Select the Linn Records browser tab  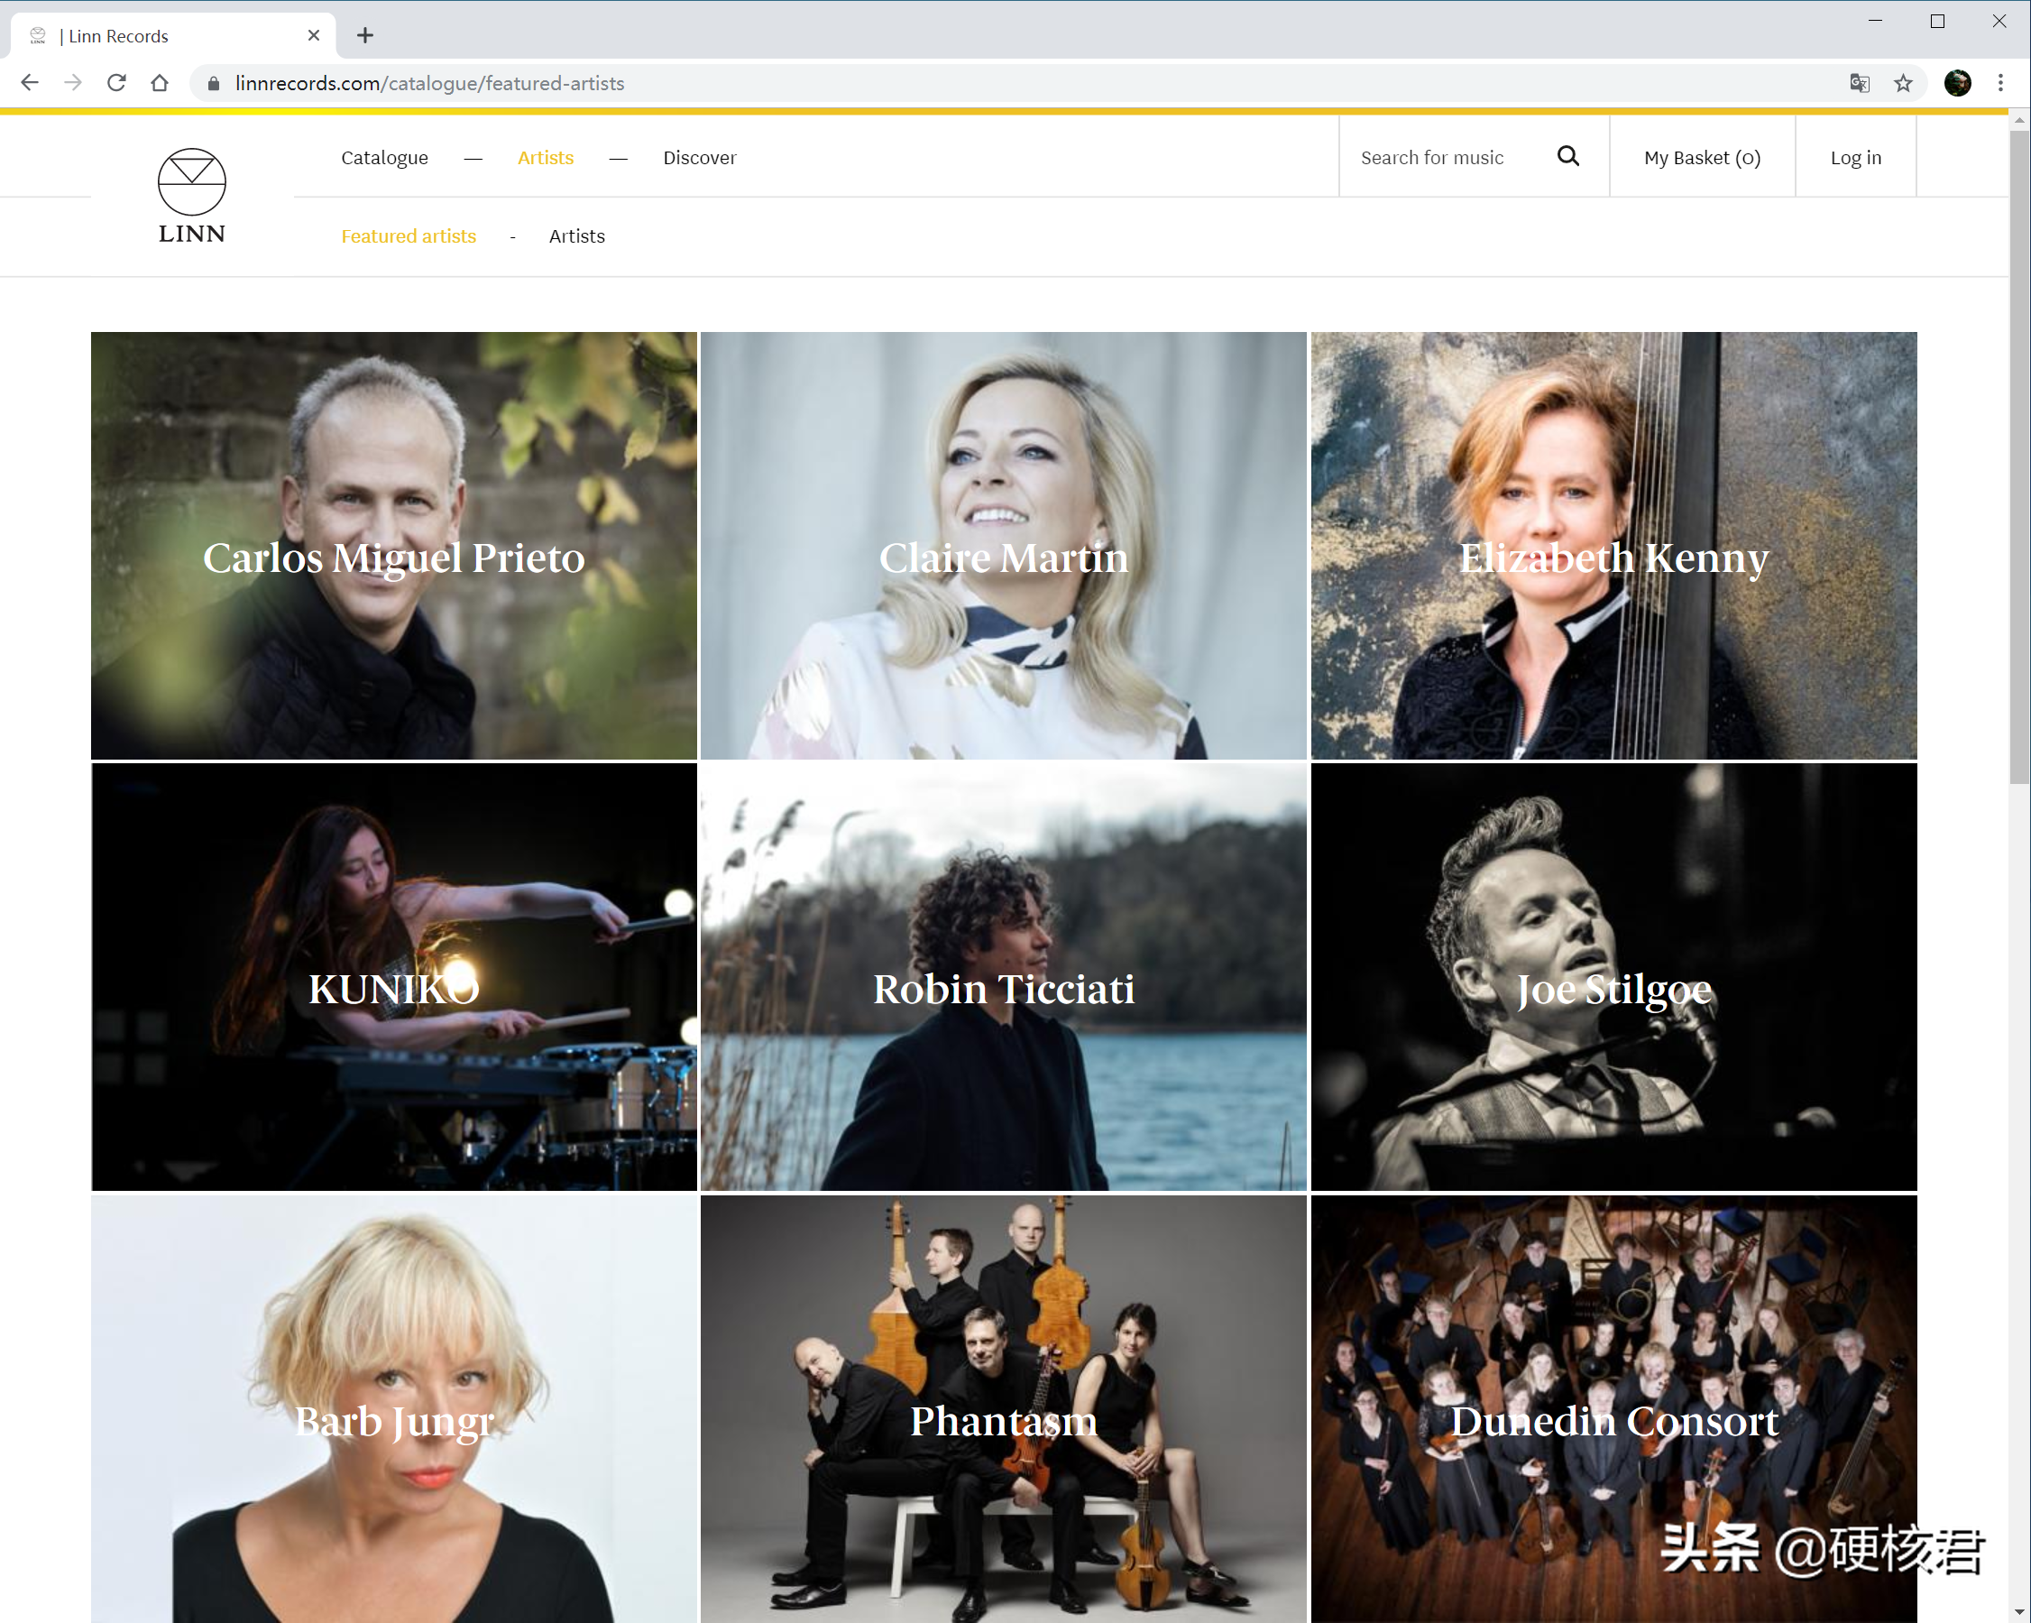pos(173,36)
